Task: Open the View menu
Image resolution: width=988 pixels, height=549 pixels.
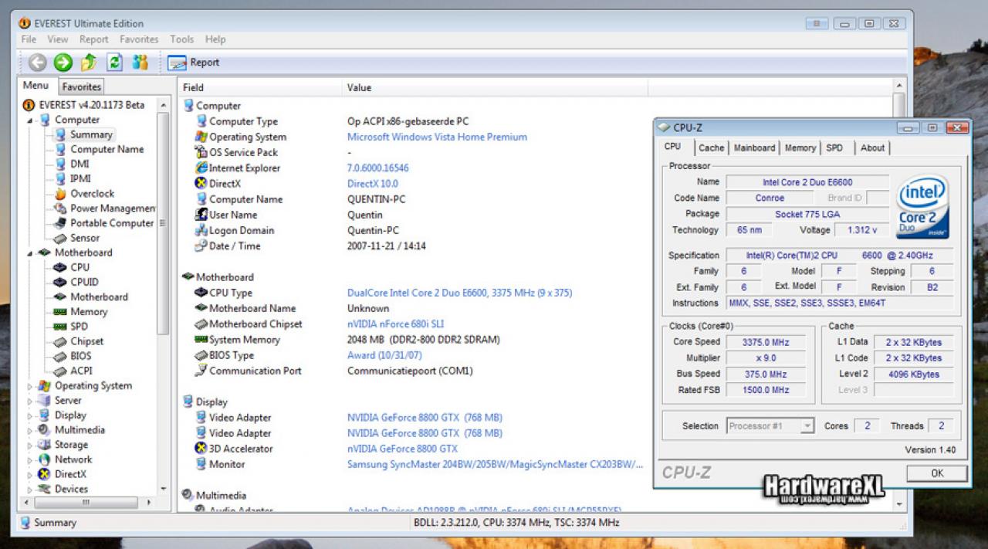Action: 58,39
